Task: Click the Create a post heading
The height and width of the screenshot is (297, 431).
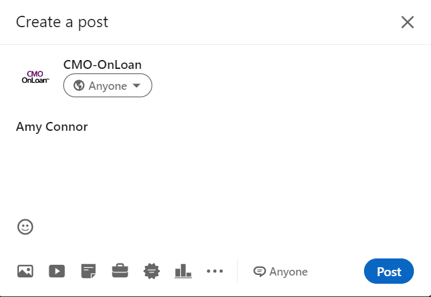Action: pyautogui.click(x=62, y=22)
